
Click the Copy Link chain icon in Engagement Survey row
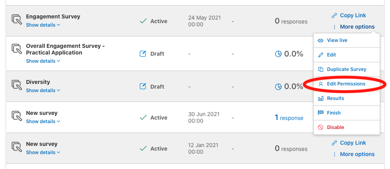coord(334,16)
